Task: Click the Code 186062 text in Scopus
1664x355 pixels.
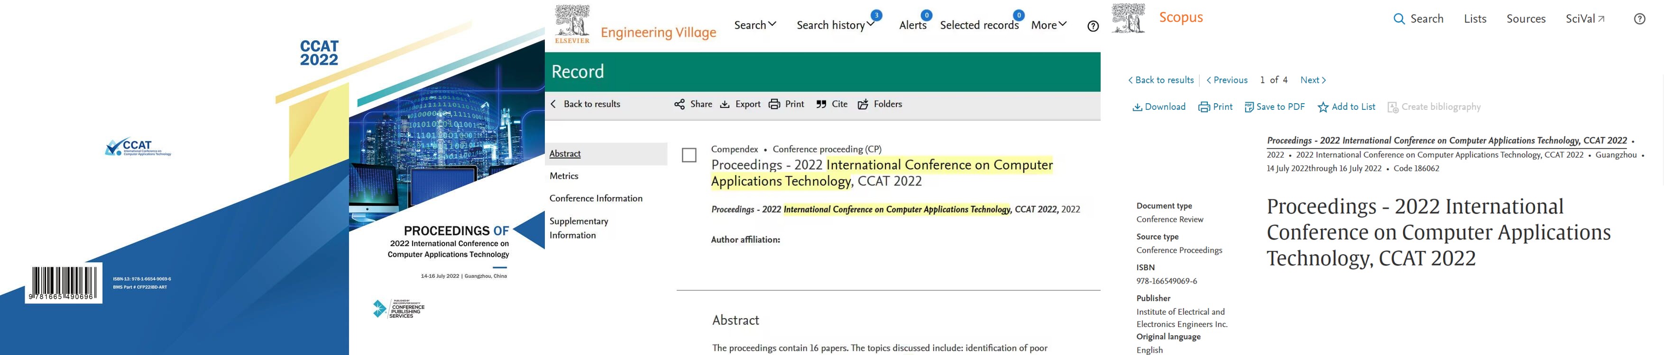Action: coord(1416,168)
